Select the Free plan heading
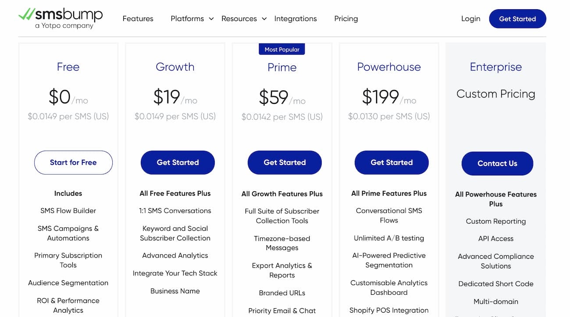The height and width of the screenshot is (317, 570). coord(68,67)
